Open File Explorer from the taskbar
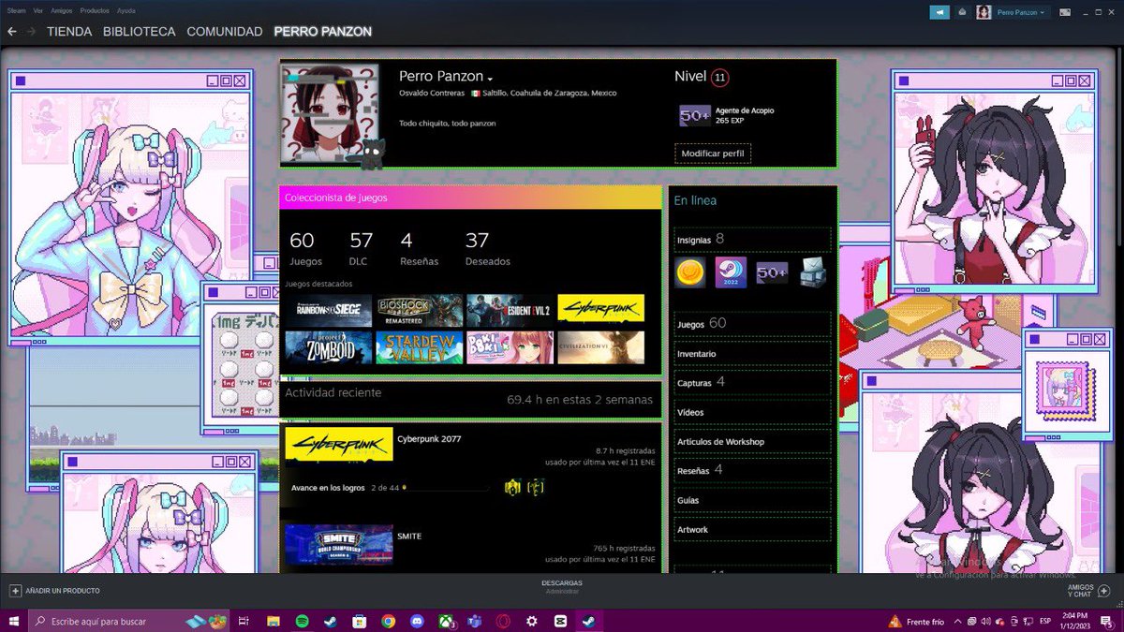The height and width of the screenshot is (632, 1124). 273,621
